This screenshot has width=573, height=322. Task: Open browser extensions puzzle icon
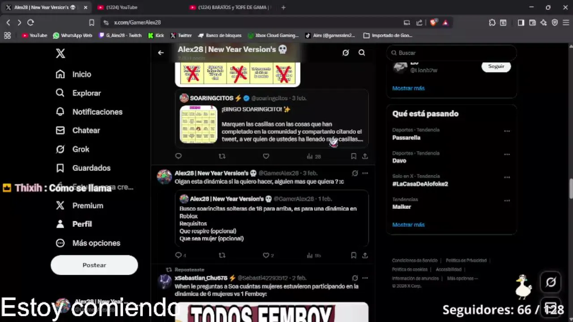492,22
